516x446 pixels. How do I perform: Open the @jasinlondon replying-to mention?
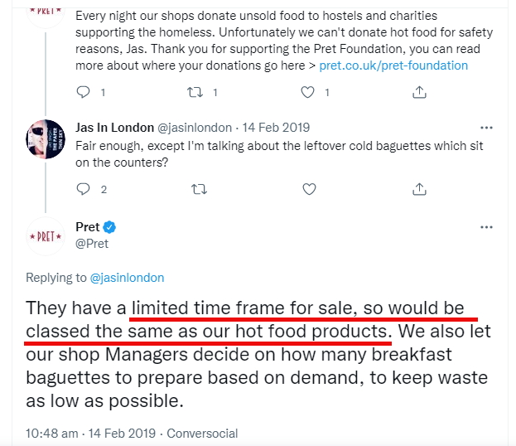pos(127,278)
